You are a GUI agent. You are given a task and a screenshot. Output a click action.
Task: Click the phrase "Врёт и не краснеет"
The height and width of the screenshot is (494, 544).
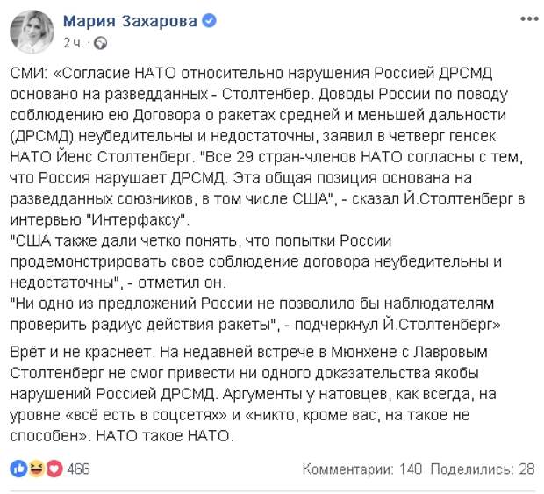click(x=80, y=352)
